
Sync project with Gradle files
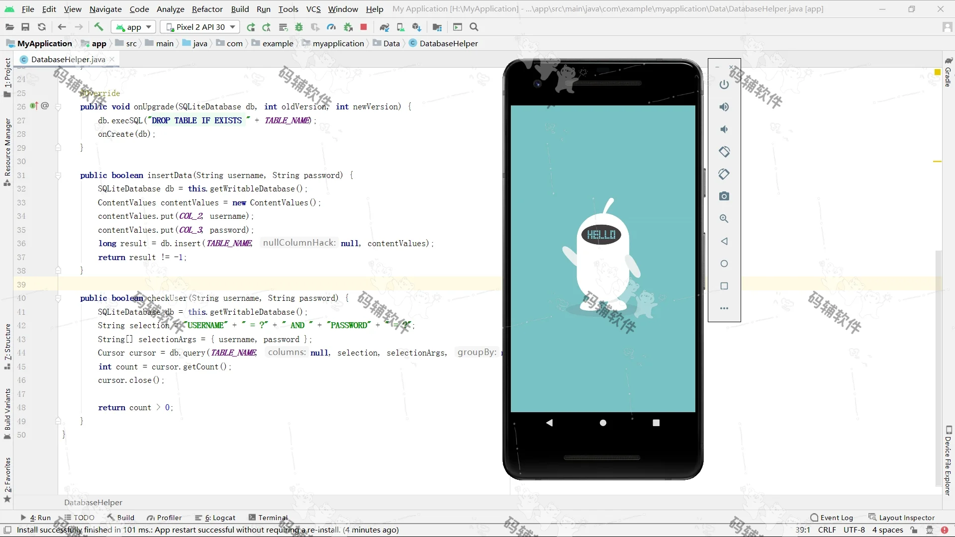[x=384, y=27]
